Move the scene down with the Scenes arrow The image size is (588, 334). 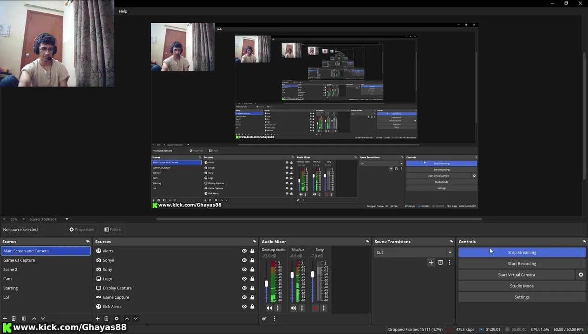(43, 319)
